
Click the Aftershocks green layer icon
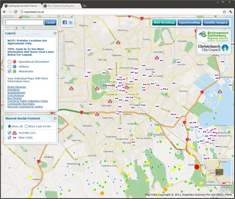click(x=14, y=71)
